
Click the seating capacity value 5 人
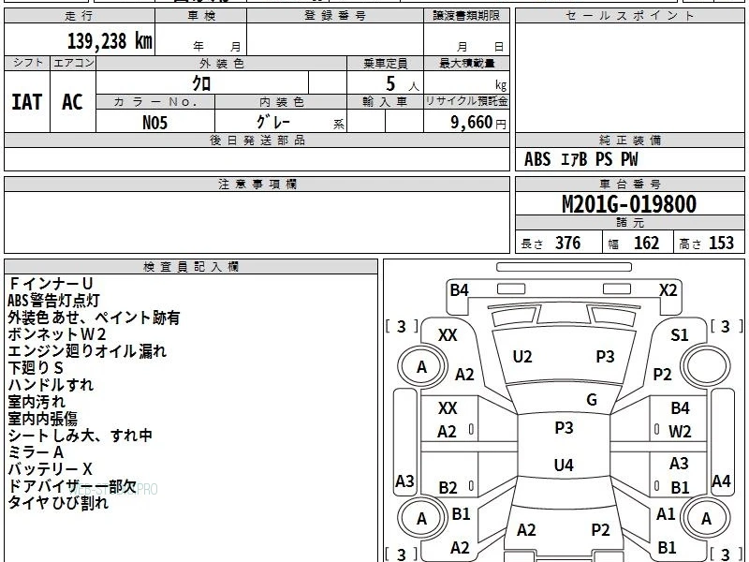coord(402,84)
